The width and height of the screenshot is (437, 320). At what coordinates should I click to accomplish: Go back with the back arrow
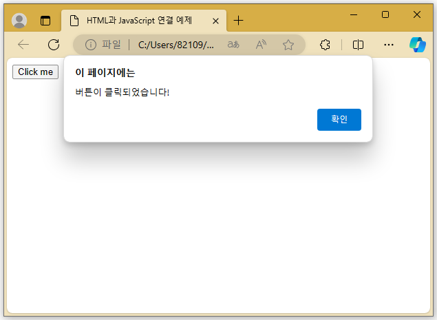click(x=23, y=45)
